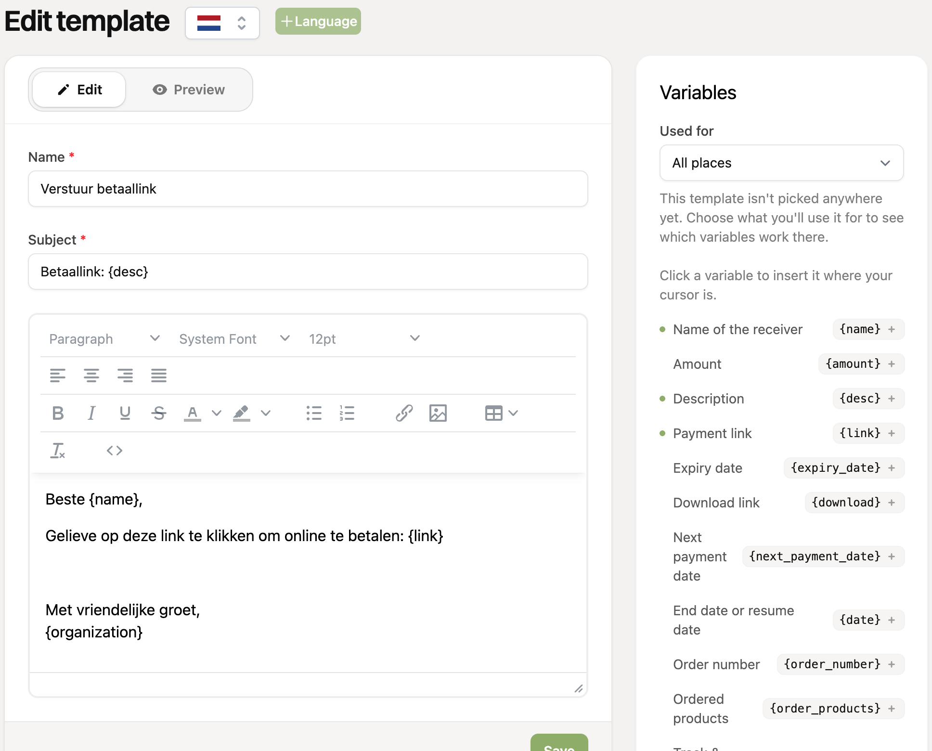This screenshot has width=932, height=751.
Task: Toggle strikethrough formatting
Action: tap(159, 413)
